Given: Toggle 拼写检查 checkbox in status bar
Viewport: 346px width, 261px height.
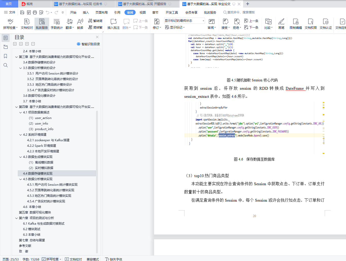Looking at the screenshot, I should 44,259.
